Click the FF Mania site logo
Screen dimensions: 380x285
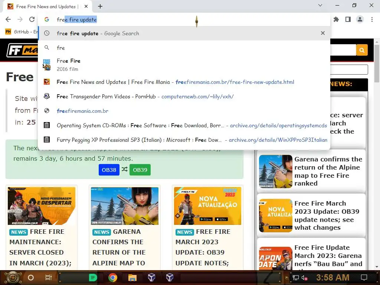tap(22, 50)
